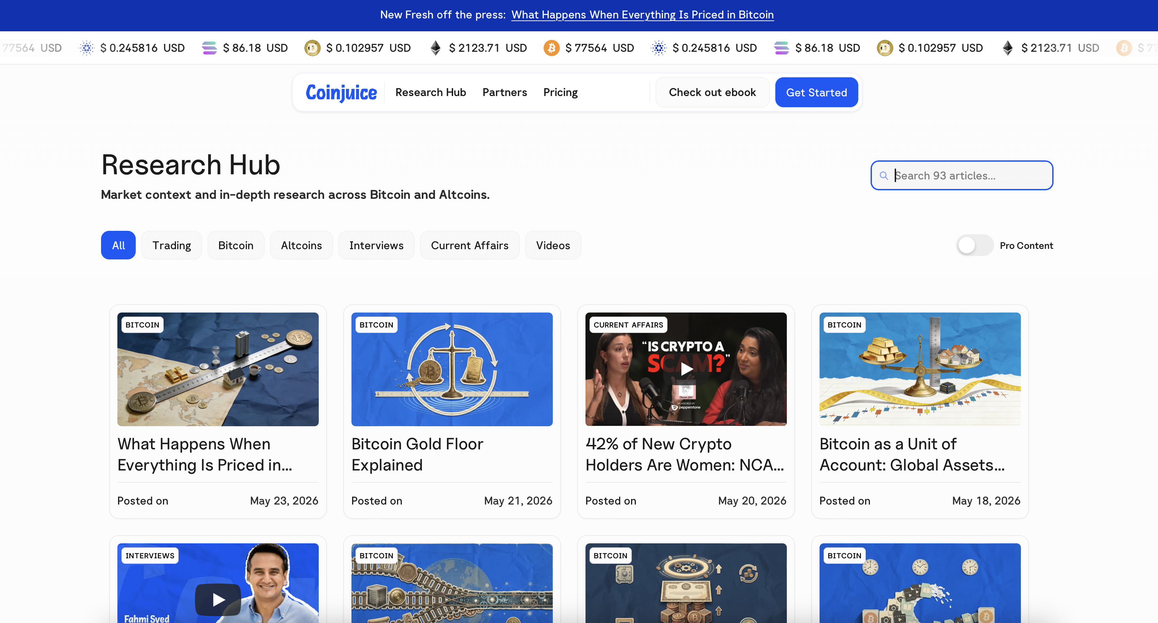1158x623 pixels.
Task: Click the Solana icon right of the Bitcoin price
Action: (781, 48)
